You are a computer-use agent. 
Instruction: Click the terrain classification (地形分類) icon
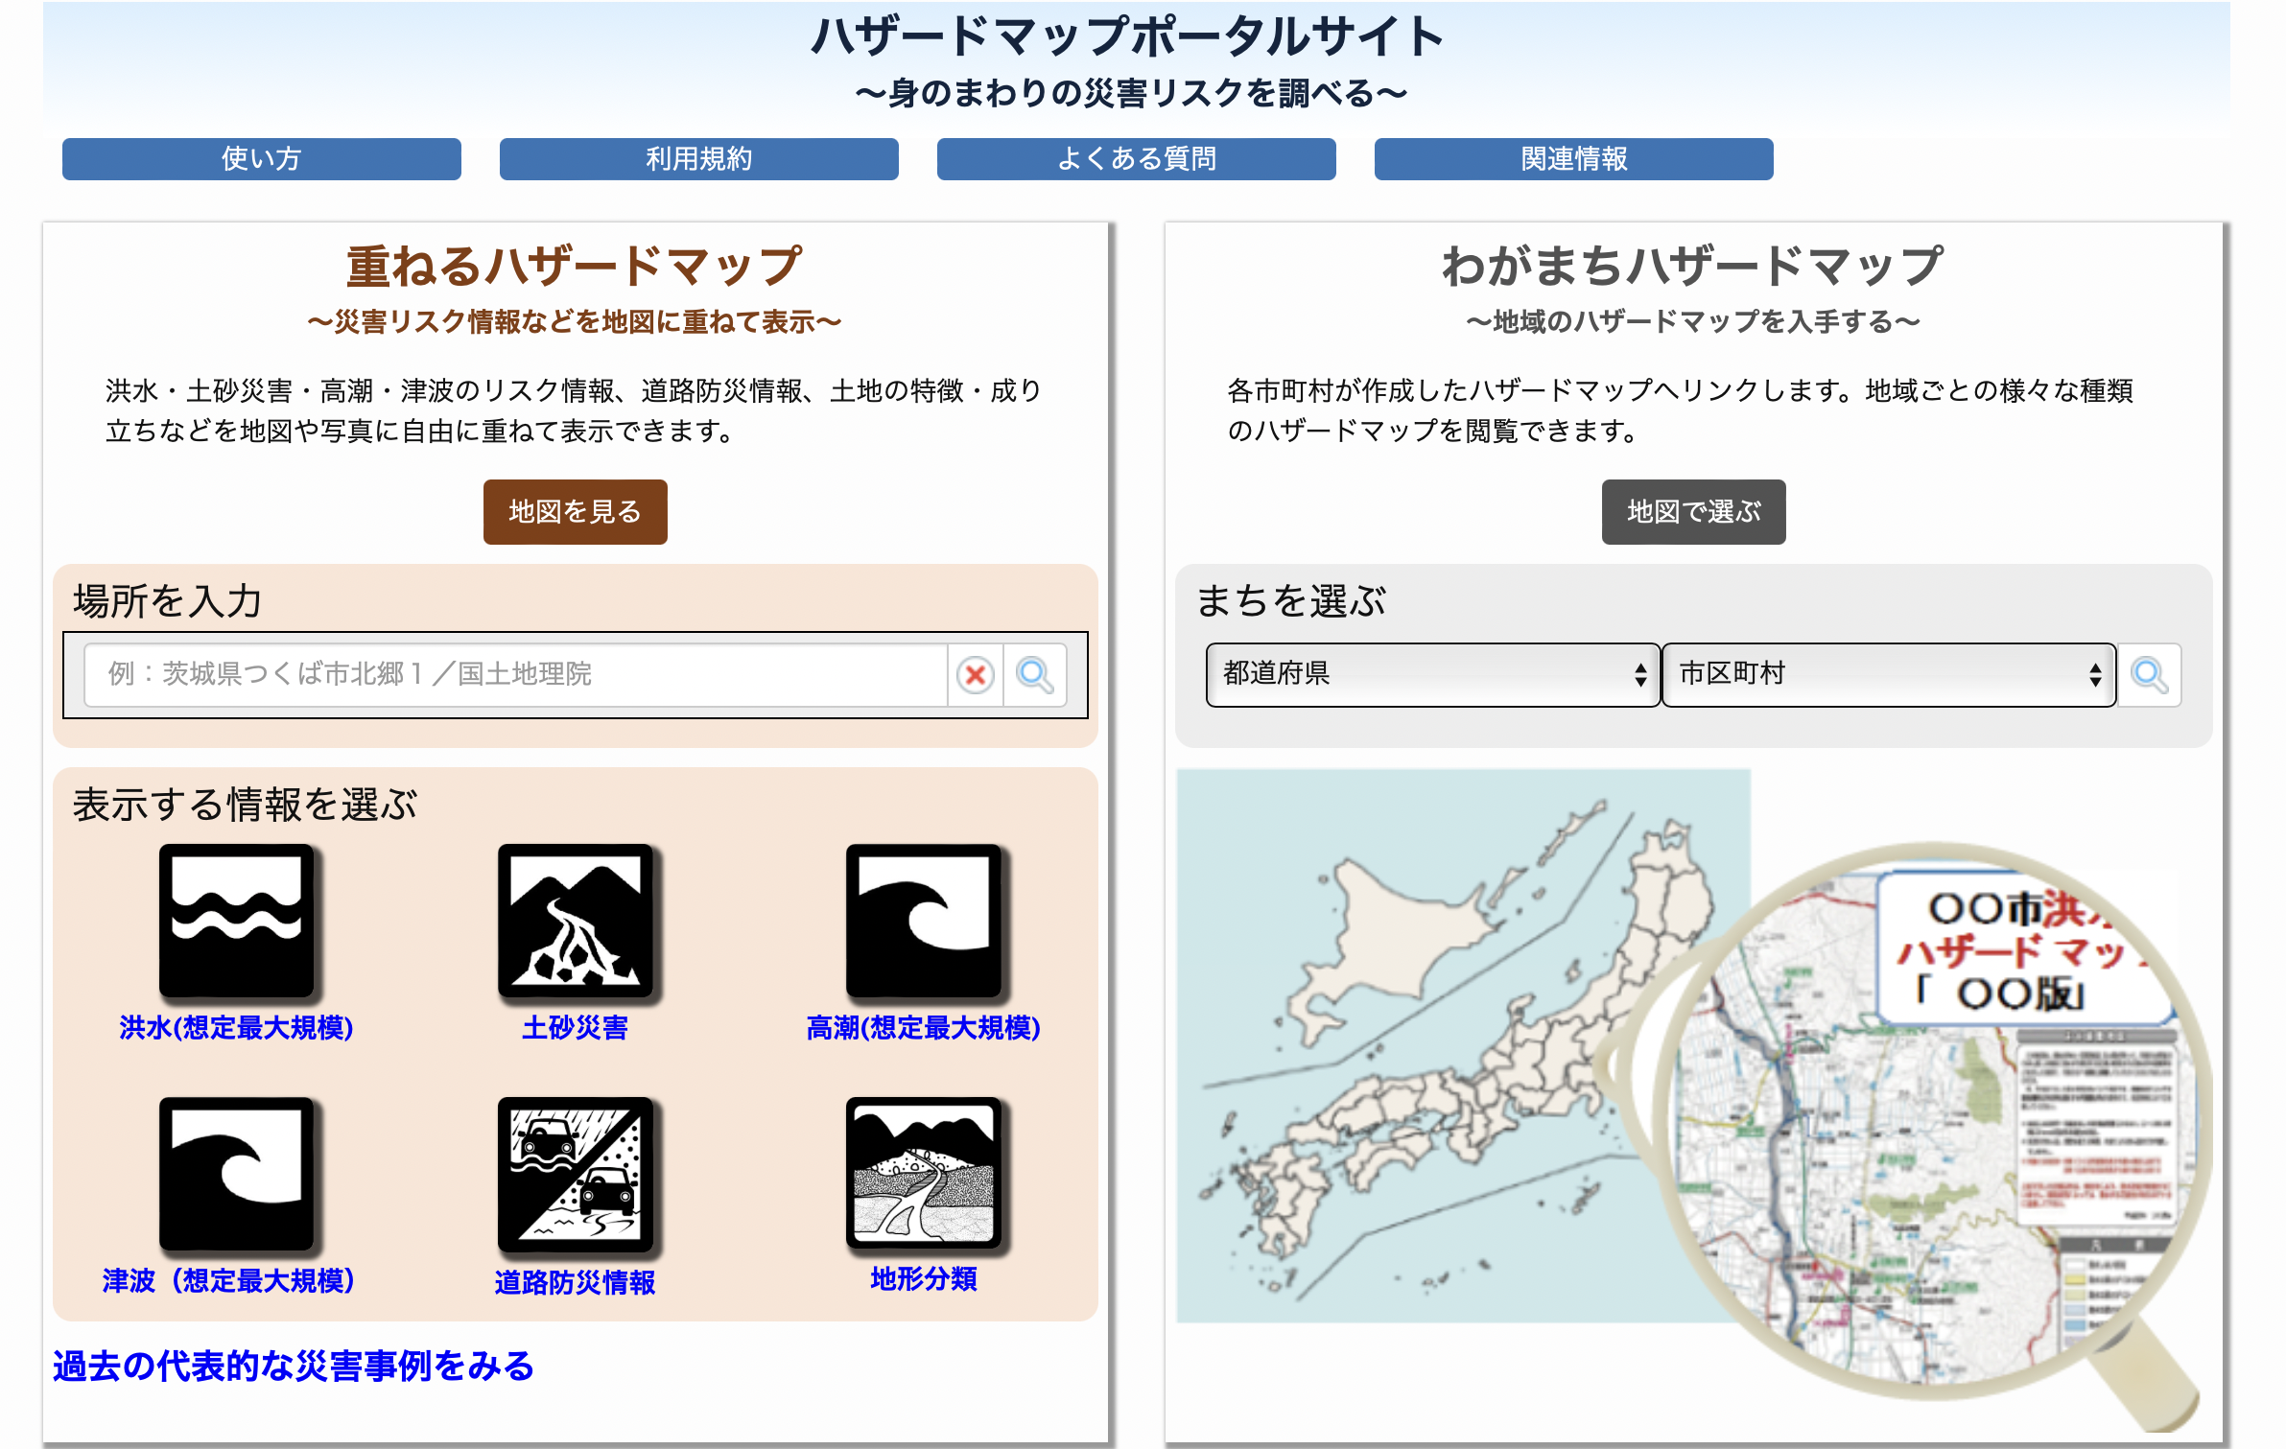[x=923, y=1172]
